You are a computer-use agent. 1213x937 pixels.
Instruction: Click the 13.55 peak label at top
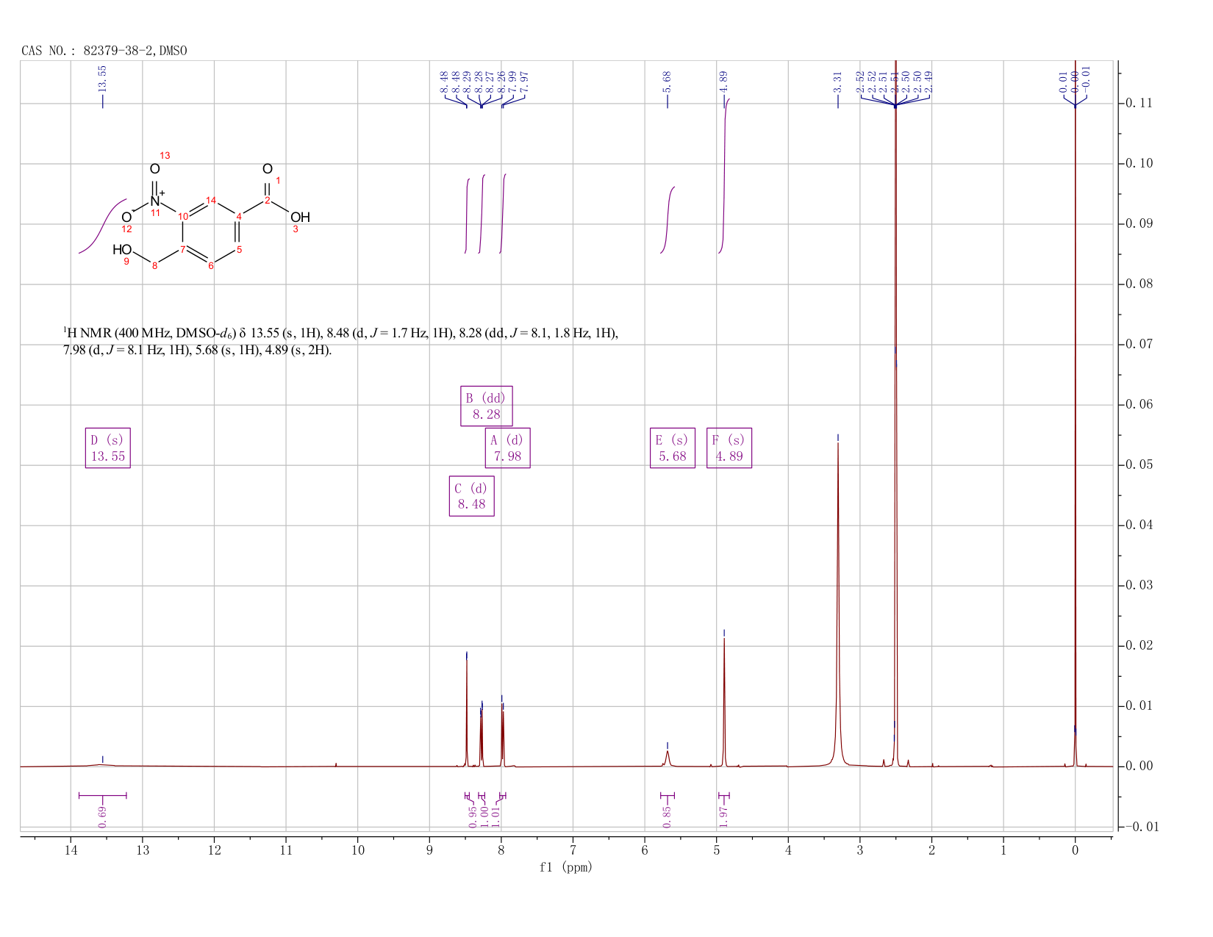[x=102, y=78]
